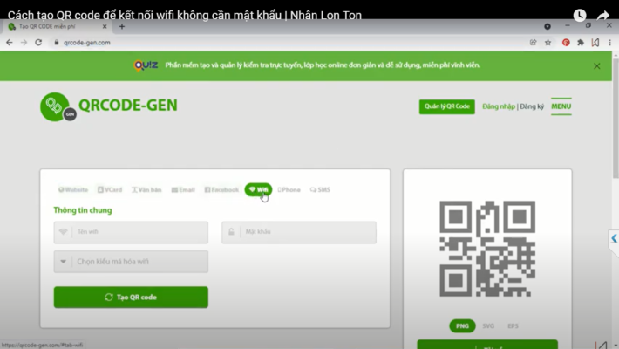The image size is (619, 349).
Task: Select the Phone QR tab
Action: [x=289, y=189]
